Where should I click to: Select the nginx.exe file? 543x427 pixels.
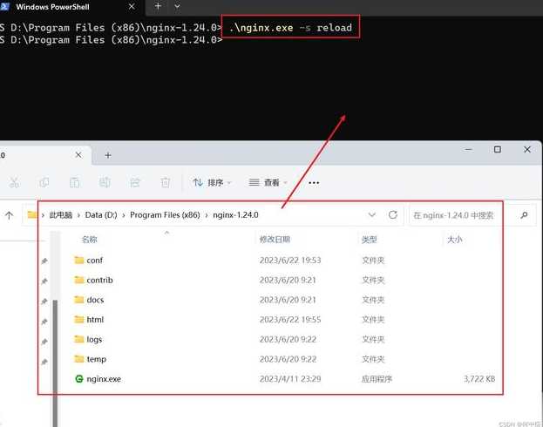coord(104,379)
